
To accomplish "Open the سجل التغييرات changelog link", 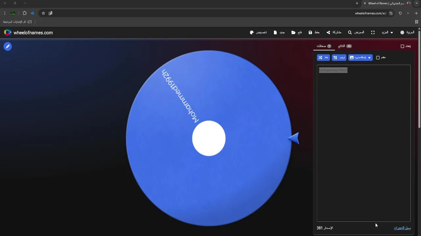I will coord(402,228).
